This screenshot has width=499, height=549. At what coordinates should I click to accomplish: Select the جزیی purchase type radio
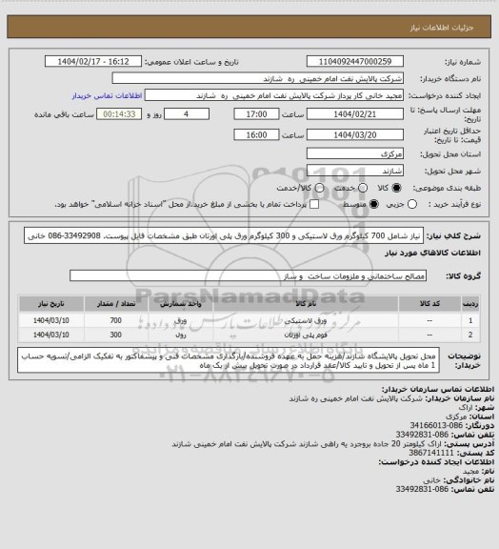pos(412,204)
